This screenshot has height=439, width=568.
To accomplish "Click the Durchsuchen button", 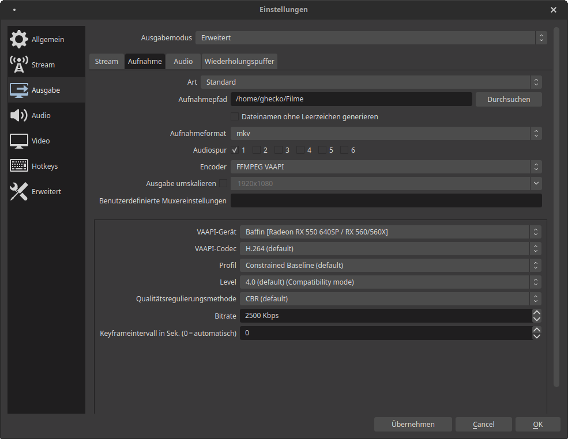I will [x=509, y=99].
